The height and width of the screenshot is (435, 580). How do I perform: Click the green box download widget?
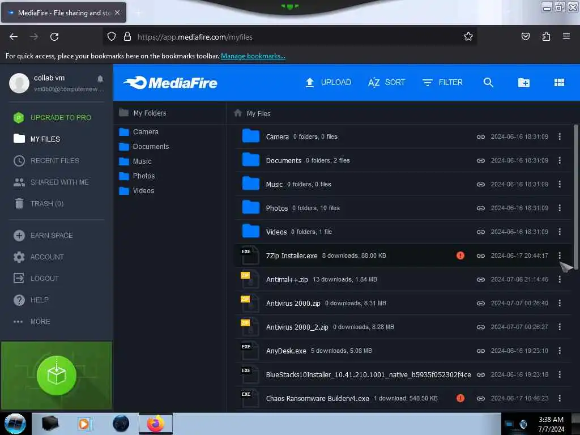[x=57, y=376]
